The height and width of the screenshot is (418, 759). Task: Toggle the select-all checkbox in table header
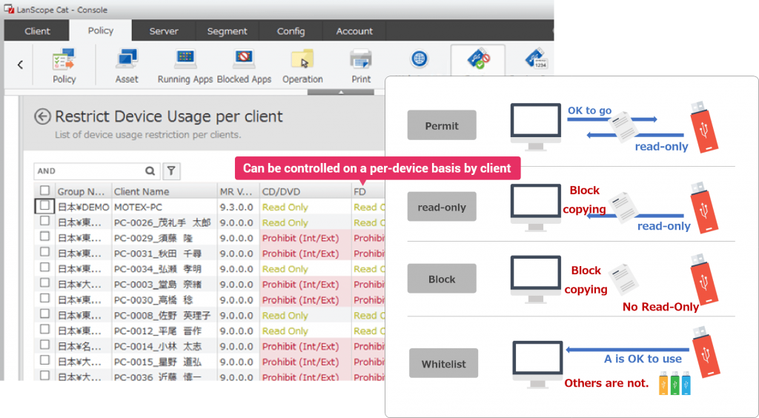click(x=45, y=191)
